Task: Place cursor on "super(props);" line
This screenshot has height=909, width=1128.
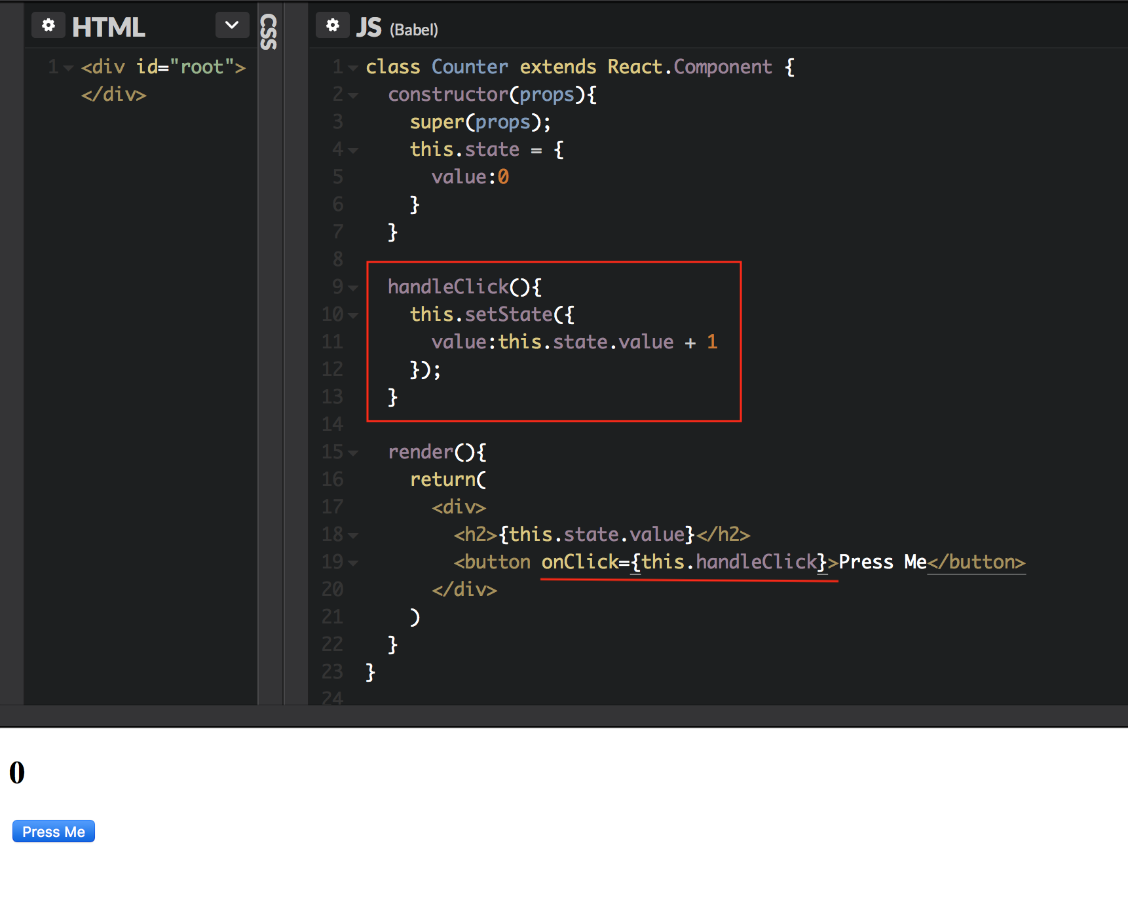Action: click(x=480, y=122)
